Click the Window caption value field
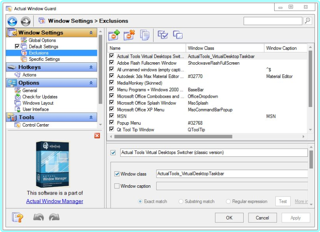Viewport: 320px width, 232px height. tap(232, 186)
